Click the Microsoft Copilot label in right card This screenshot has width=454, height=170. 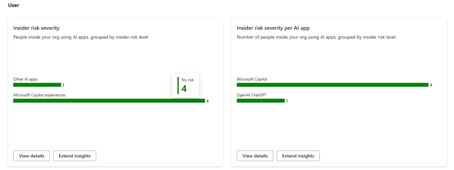(x=252, y=79)
